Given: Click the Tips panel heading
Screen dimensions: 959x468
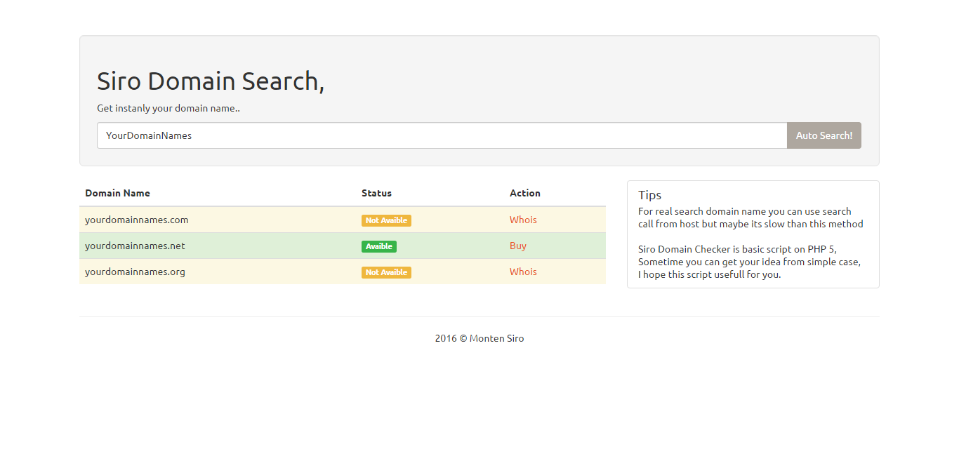Looking at the screenshot, I should click(x=650, y=195).
